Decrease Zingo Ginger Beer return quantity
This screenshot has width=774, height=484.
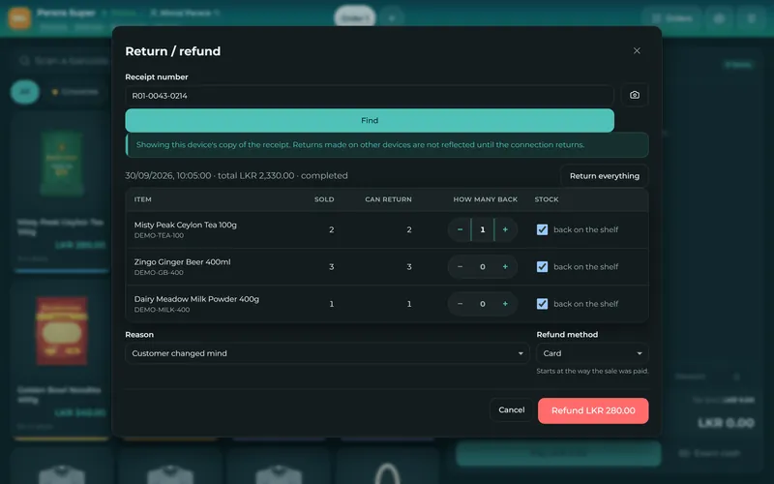coord(460,267)
